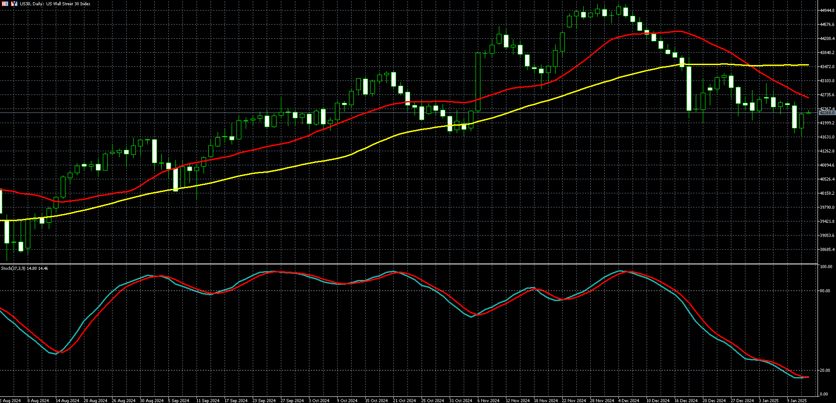The width and height of the screenshot is (836, 403).
Task: Click the US30 Daily chart title
Action: [55, 4]
